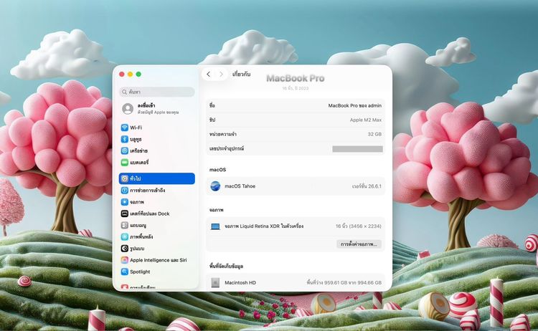Click the จอภาพ Liquid Retina XDR ในตัวเครื่อง label
The width and height of the screenshot is (538, 331).
coord(264,226)
